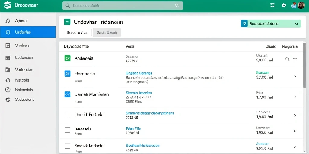Click the chat bubble icon beside Urdenlas
Screen dimensions: 309x154
pyautogui.click(x=8, y=32)
